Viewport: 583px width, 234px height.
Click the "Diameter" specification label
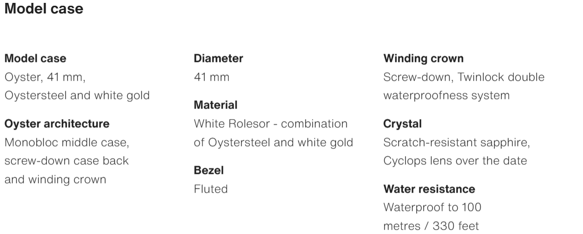click(x=218, y=59)
